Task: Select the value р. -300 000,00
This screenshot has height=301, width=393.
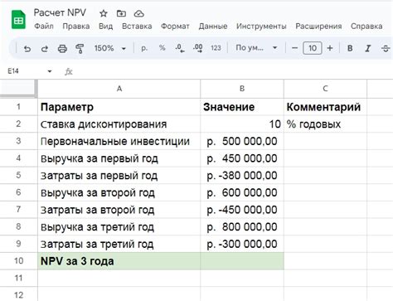Action: pyautogui.click(x=242, y=244)
